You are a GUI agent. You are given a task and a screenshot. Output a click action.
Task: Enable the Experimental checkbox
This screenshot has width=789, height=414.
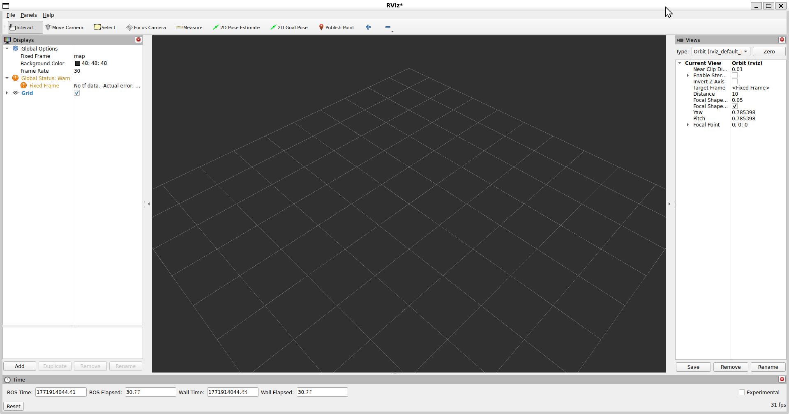click(742, 393)
